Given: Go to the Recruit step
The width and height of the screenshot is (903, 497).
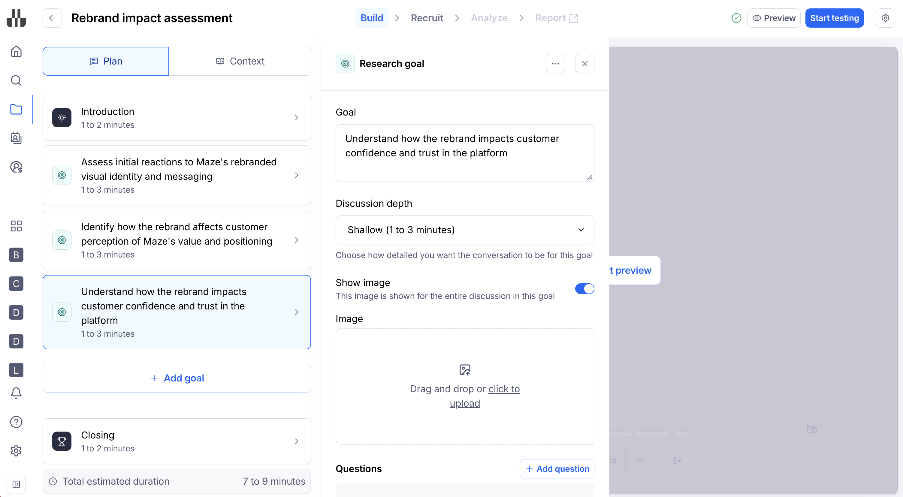Looking at the screenshot, I should pyautogui.click(x=427, y=18).
